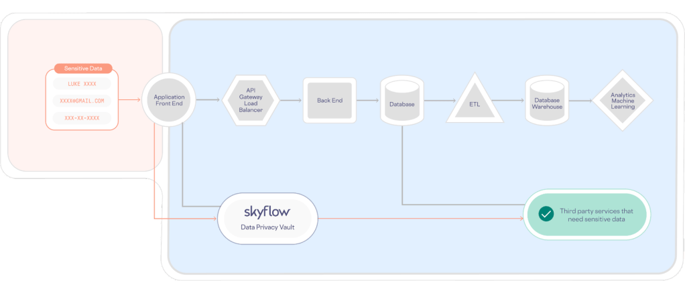Select the XXX-XX-XXXX masked number field
The image size is (685, 281).
coord(82,117)
